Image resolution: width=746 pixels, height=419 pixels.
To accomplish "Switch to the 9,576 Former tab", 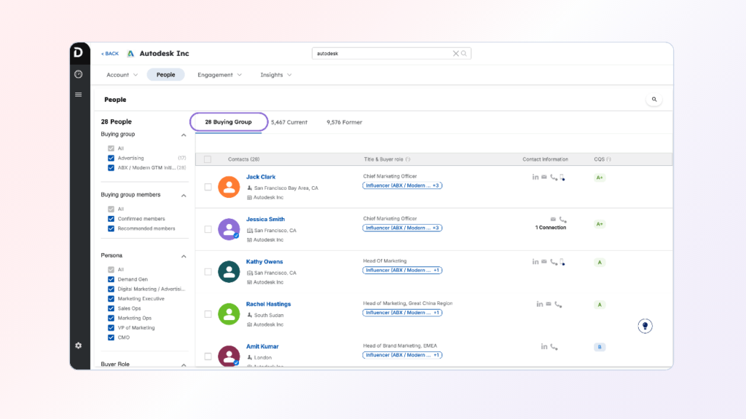I will click(x=345, y=122).
